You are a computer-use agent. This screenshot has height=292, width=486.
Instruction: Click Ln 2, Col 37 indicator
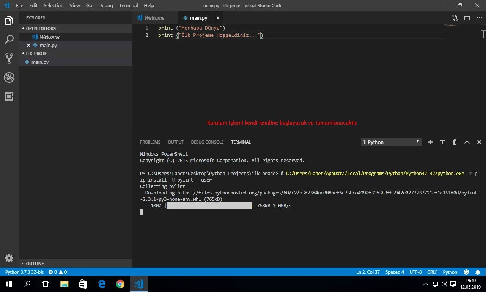click(x=368, y=272)
